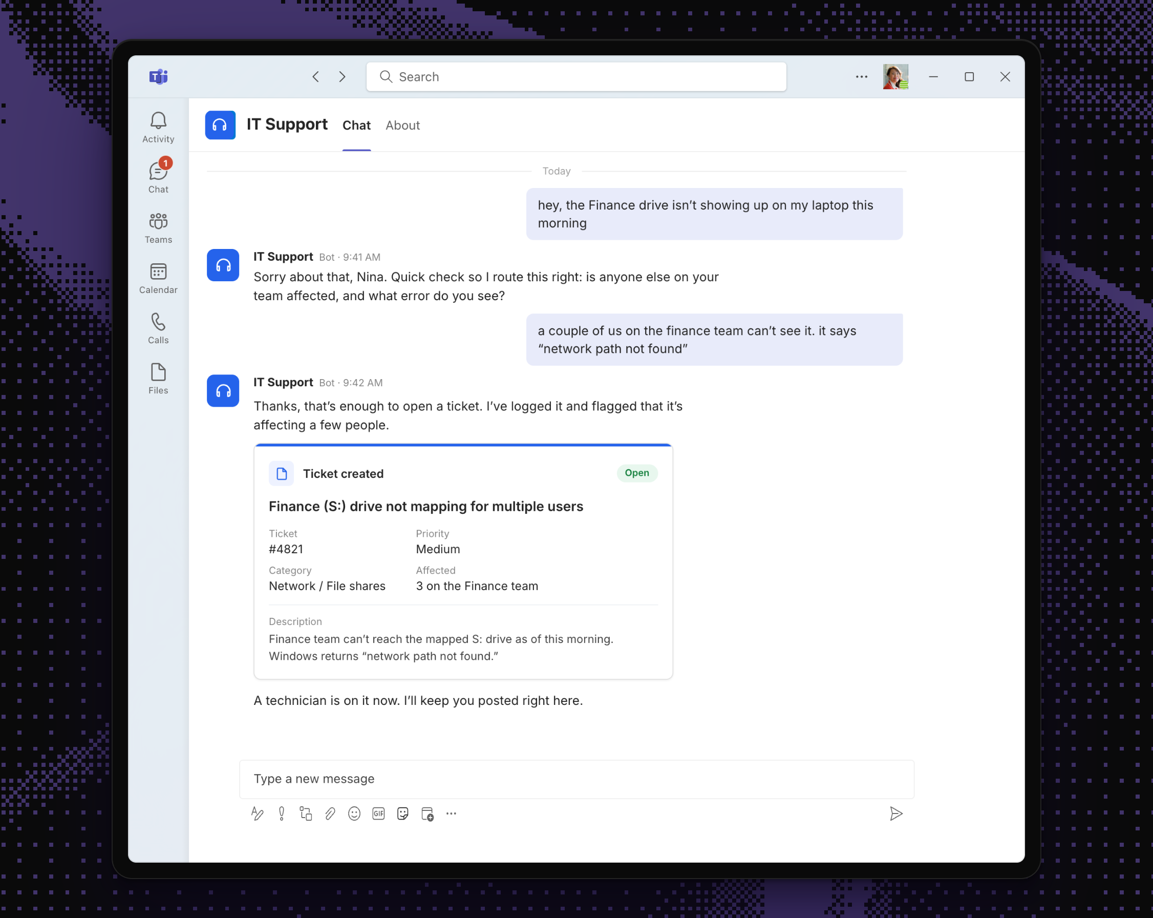
Task: Send the message with arrow icon
Action: tap(896, 813)
